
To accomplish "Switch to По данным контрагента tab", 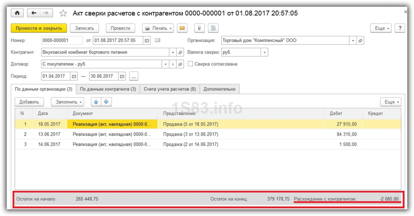I will tap(108, 89).
